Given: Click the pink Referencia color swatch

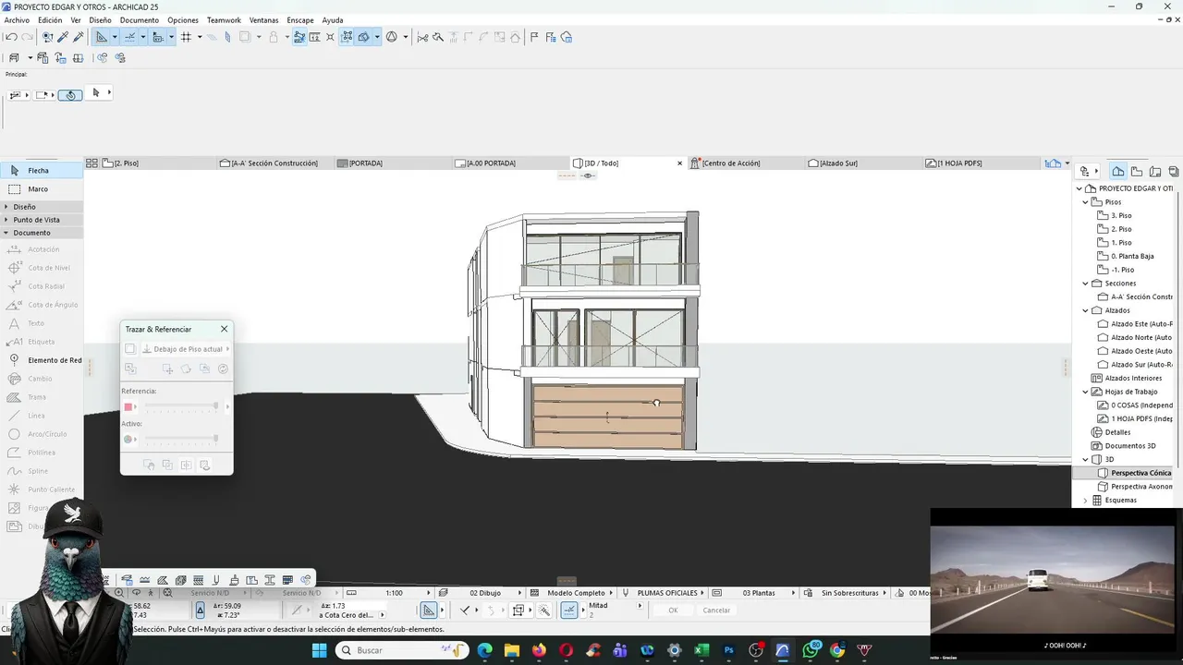Looking at the screenshot, I should tap(128, 406).
